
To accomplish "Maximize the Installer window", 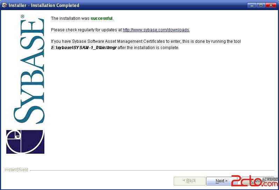I will (x=261, y=5).
